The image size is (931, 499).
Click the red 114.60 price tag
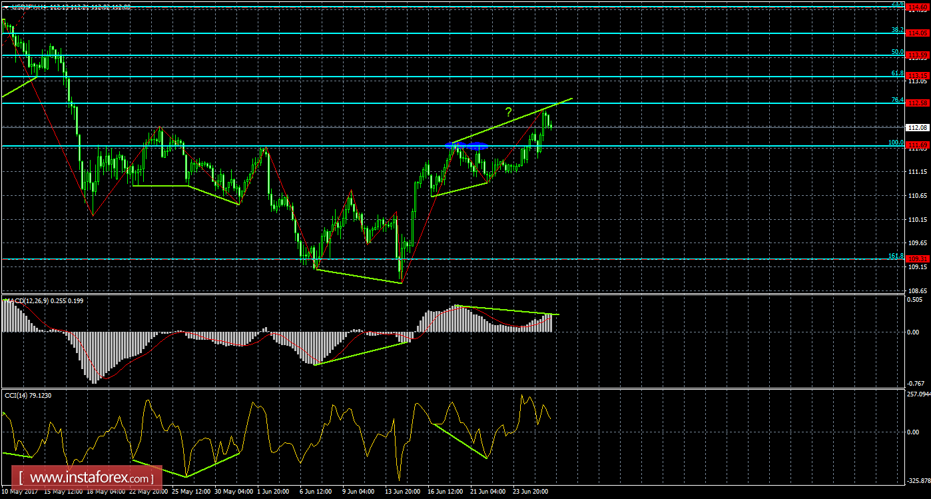tap(918, 7)
